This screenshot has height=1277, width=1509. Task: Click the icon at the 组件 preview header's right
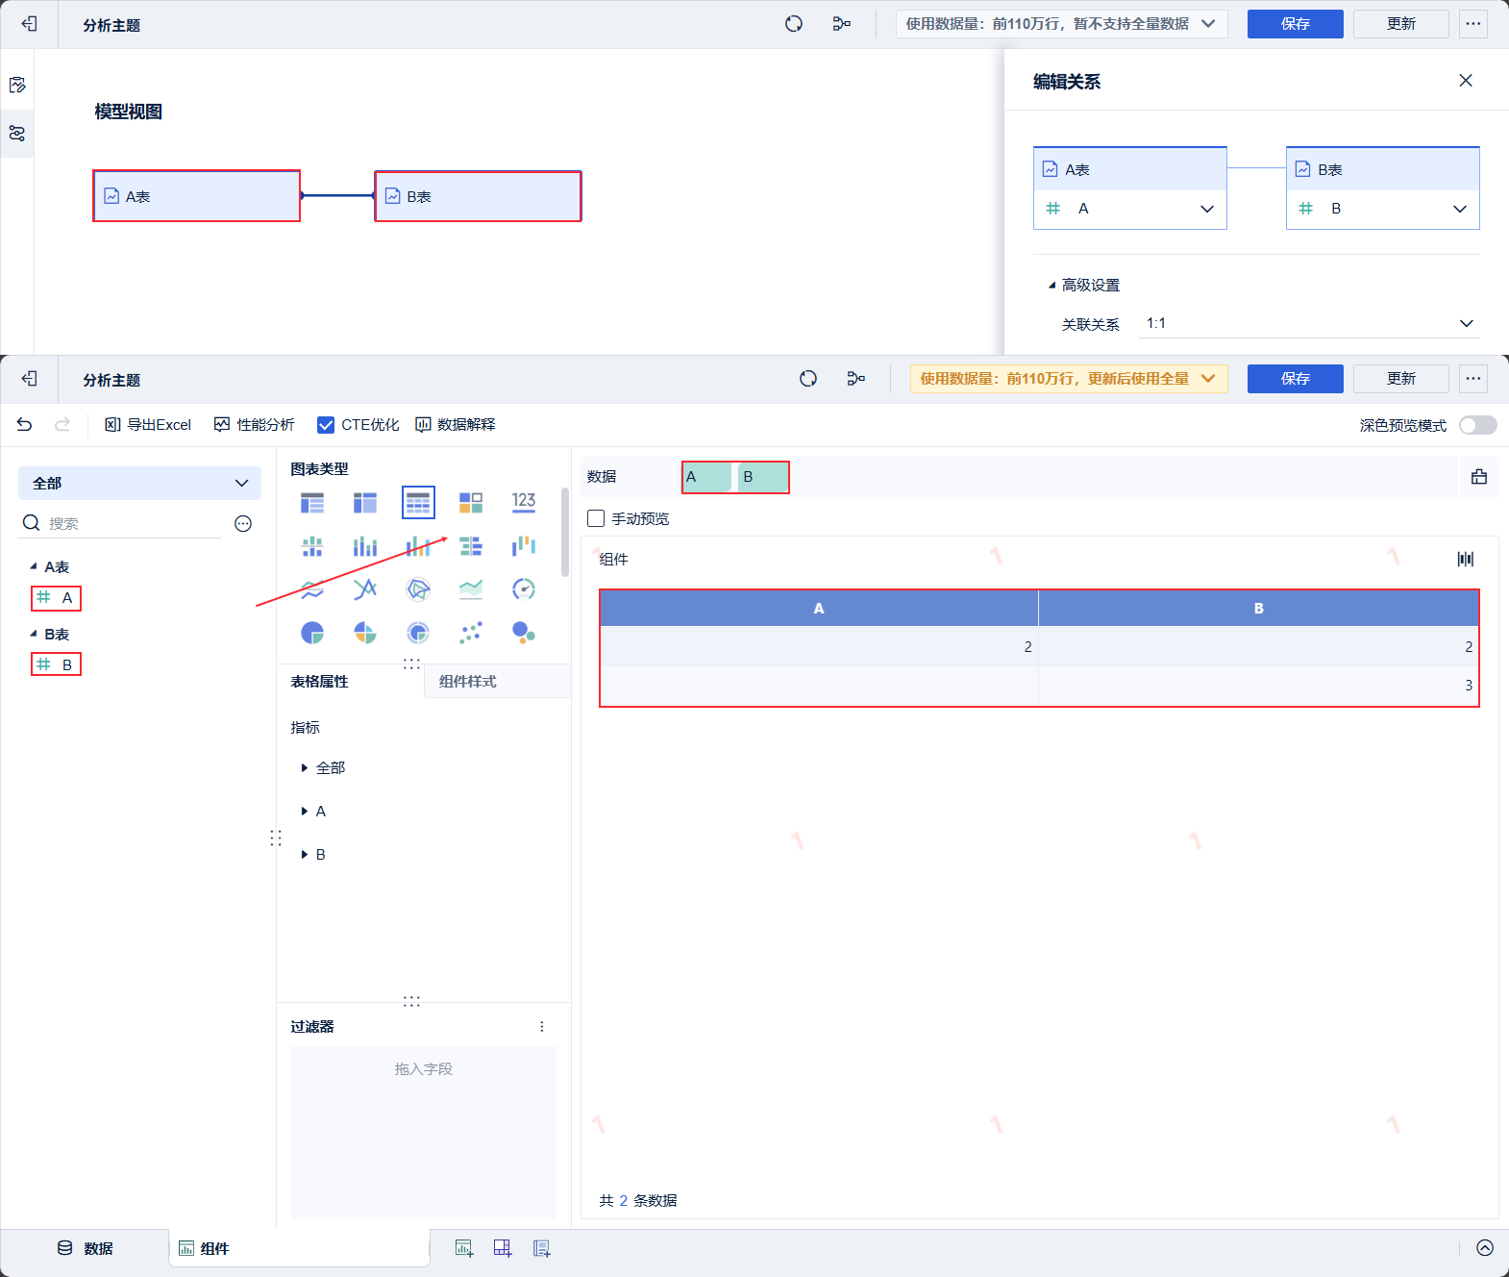click(1466, 559)
